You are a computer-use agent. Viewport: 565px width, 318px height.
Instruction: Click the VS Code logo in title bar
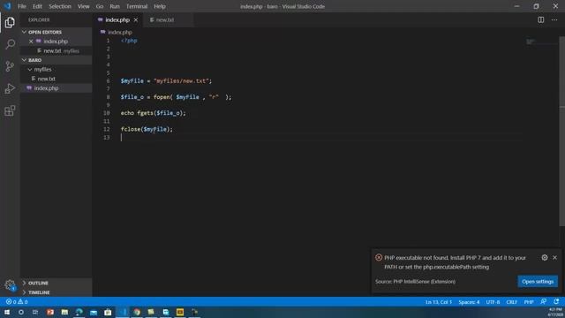tap(7, 6)
